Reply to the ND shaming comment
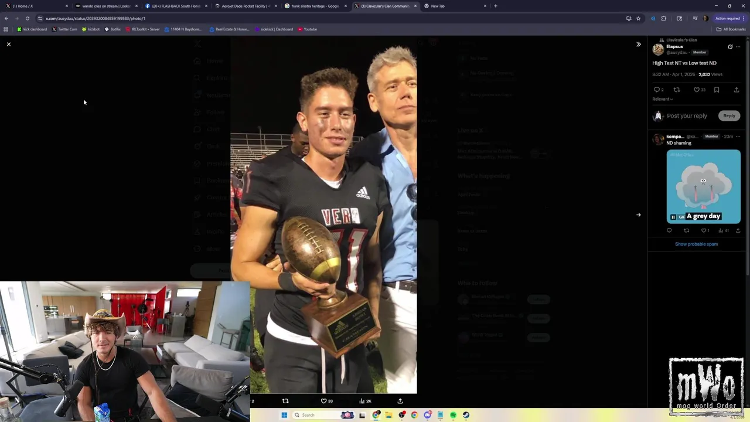The image size is (750, 422). pos(669,230)
